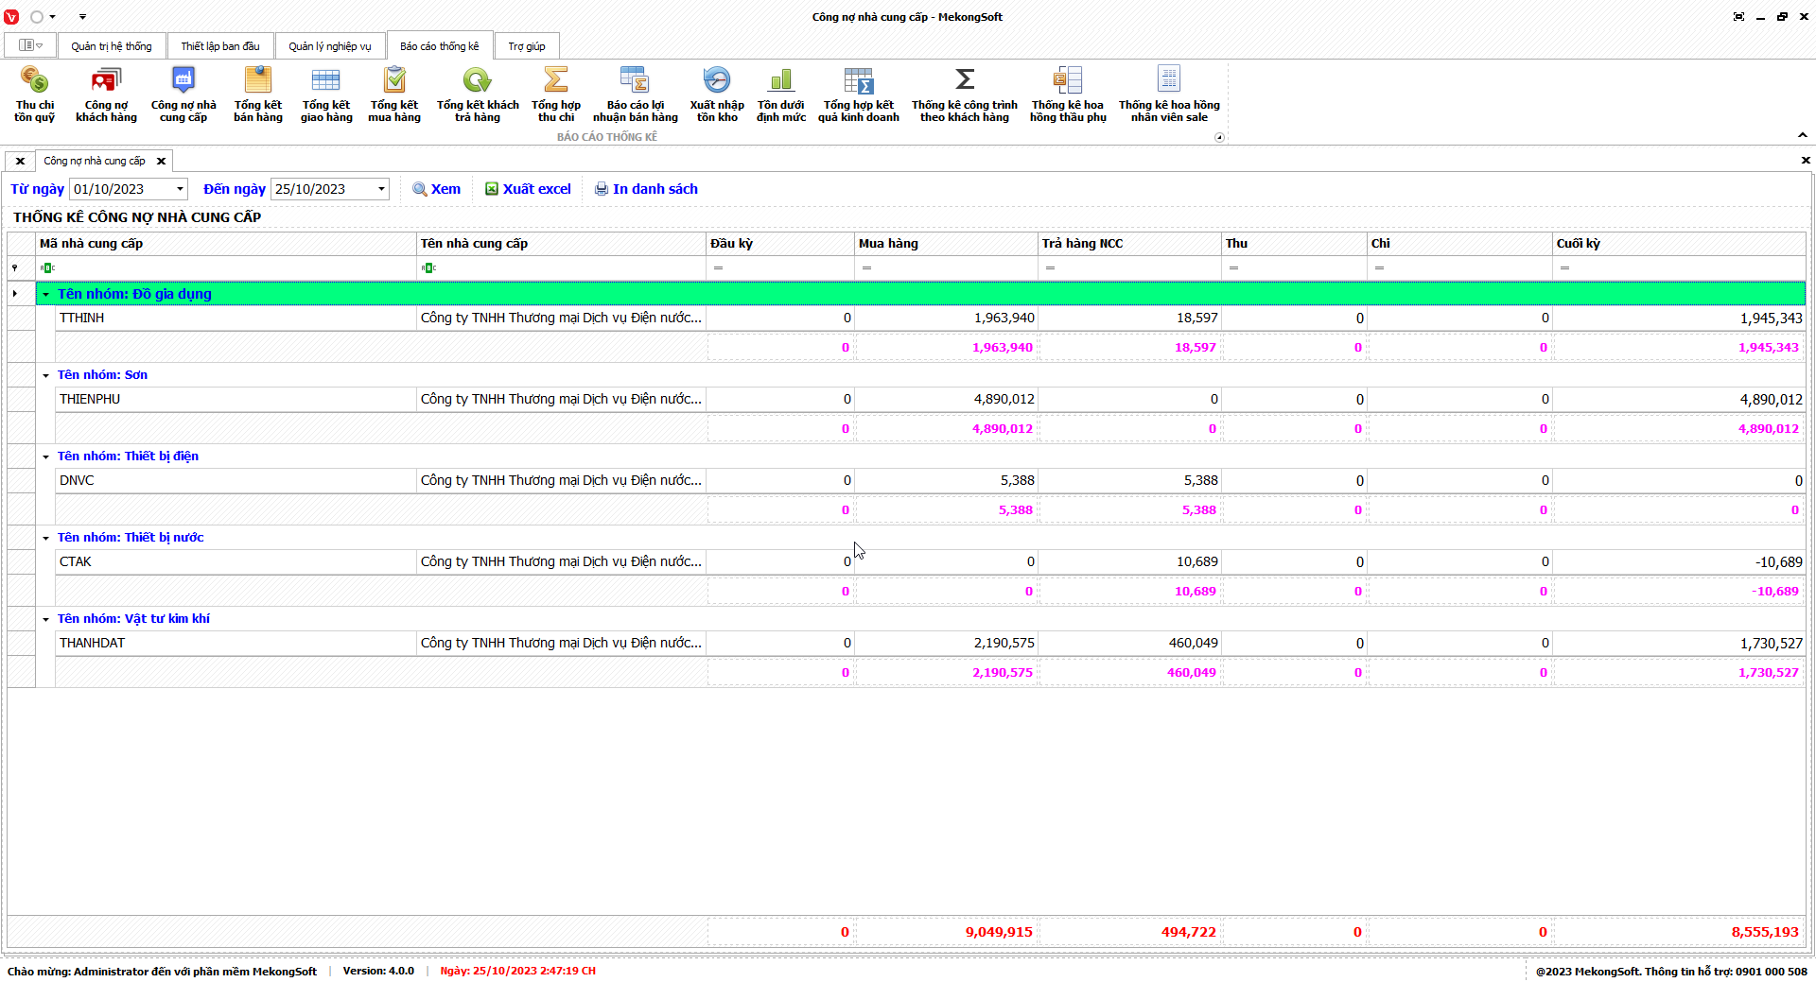The width and height of the screenshot is (1816, 982).
Task: Click the Mã nhà cung cấp filter field
Action: (x=227, y=268)
